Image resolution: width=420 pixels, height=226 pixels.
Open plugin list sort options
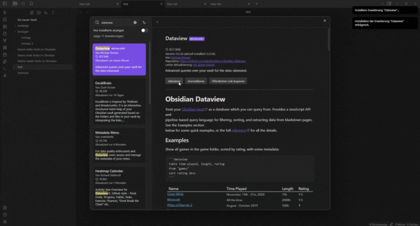[144, 23]
